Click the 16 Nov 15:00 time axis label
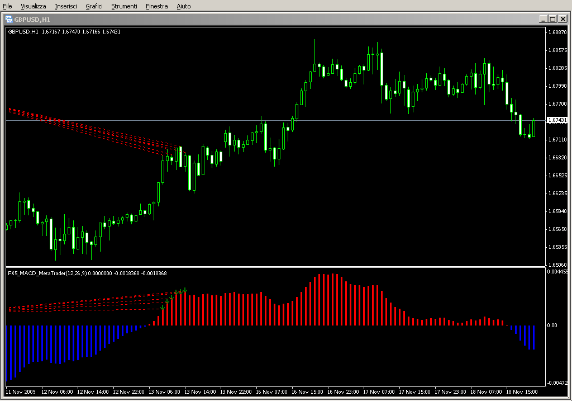572x401 pixels. (307, 392)
